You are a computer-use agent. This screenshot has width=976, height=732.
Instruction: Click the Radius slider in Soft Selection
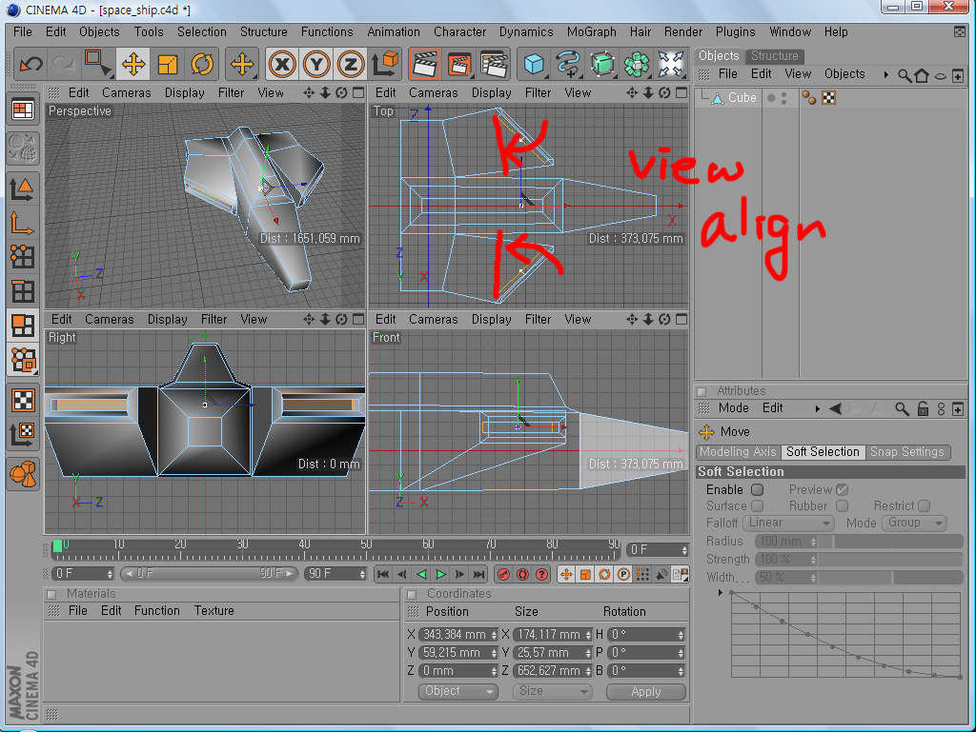click(x=884, y=542)
